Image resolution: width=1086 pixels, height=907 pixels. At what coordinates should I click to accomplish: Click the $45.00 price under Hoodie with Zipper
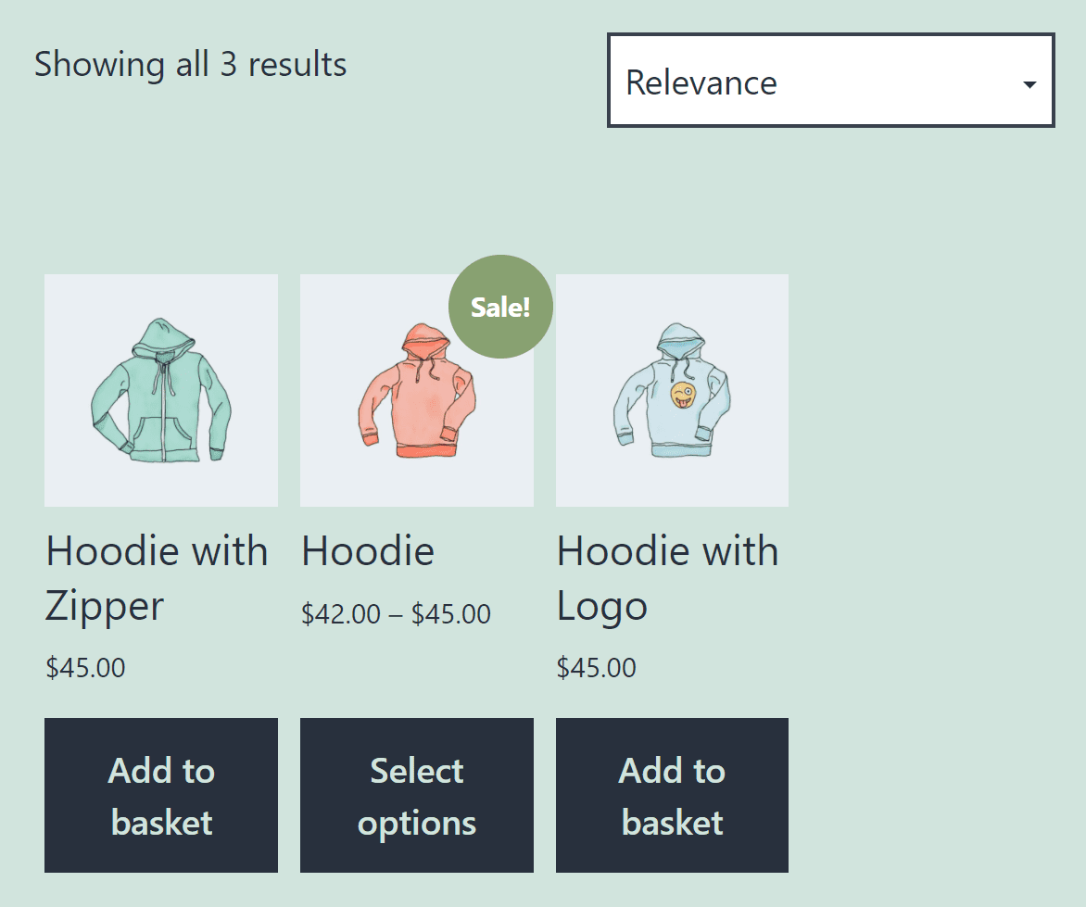coord(85,667)
